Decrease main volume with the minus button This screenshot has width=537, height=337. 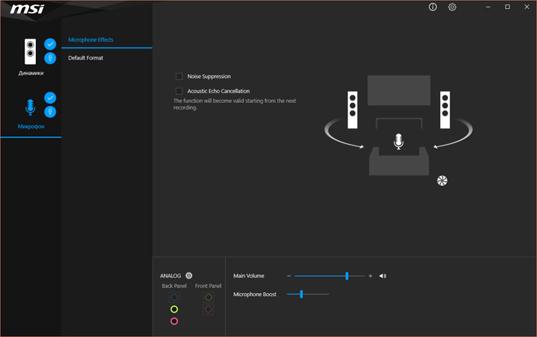(x=289, y=276)
